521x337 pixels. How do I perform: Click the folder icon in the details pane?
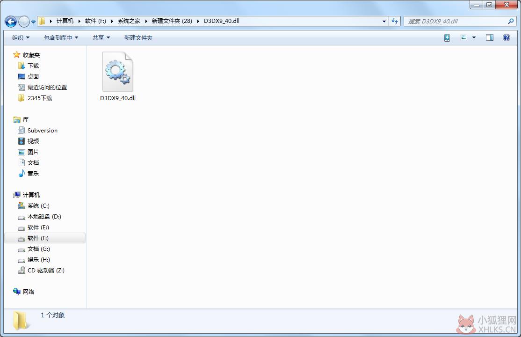click(x=20, y=320)
